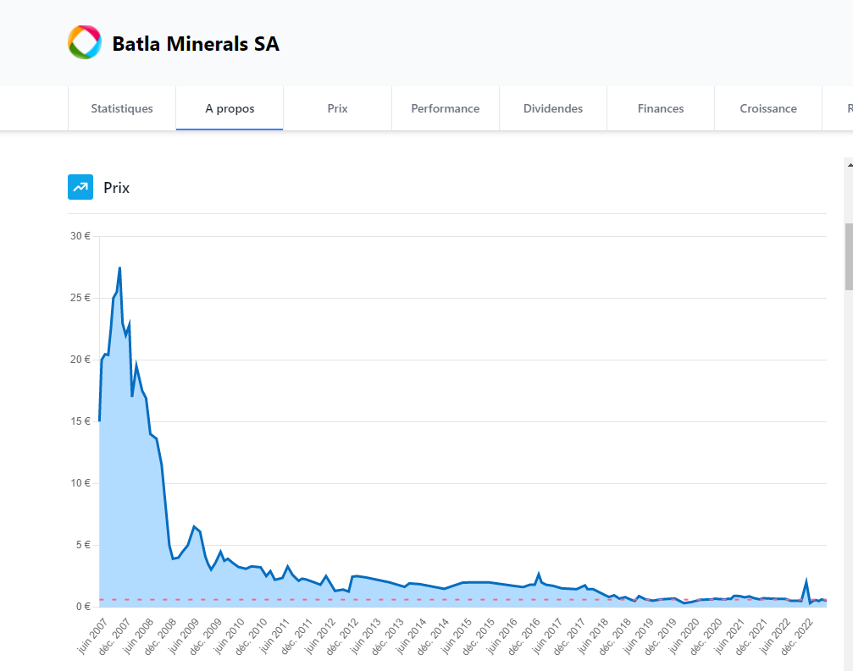The image size is (853, 671).
Task: Click the 30 € axis label
Action: (x=80, y=236)
